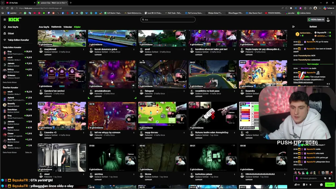Click the starburst badge icon beside Gönder
The width and height of the screenshot is (336, 189).
click(321, 185)
